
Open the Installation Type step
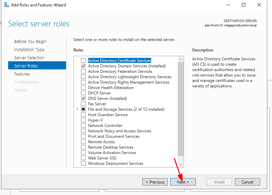(x=29, y=50)
